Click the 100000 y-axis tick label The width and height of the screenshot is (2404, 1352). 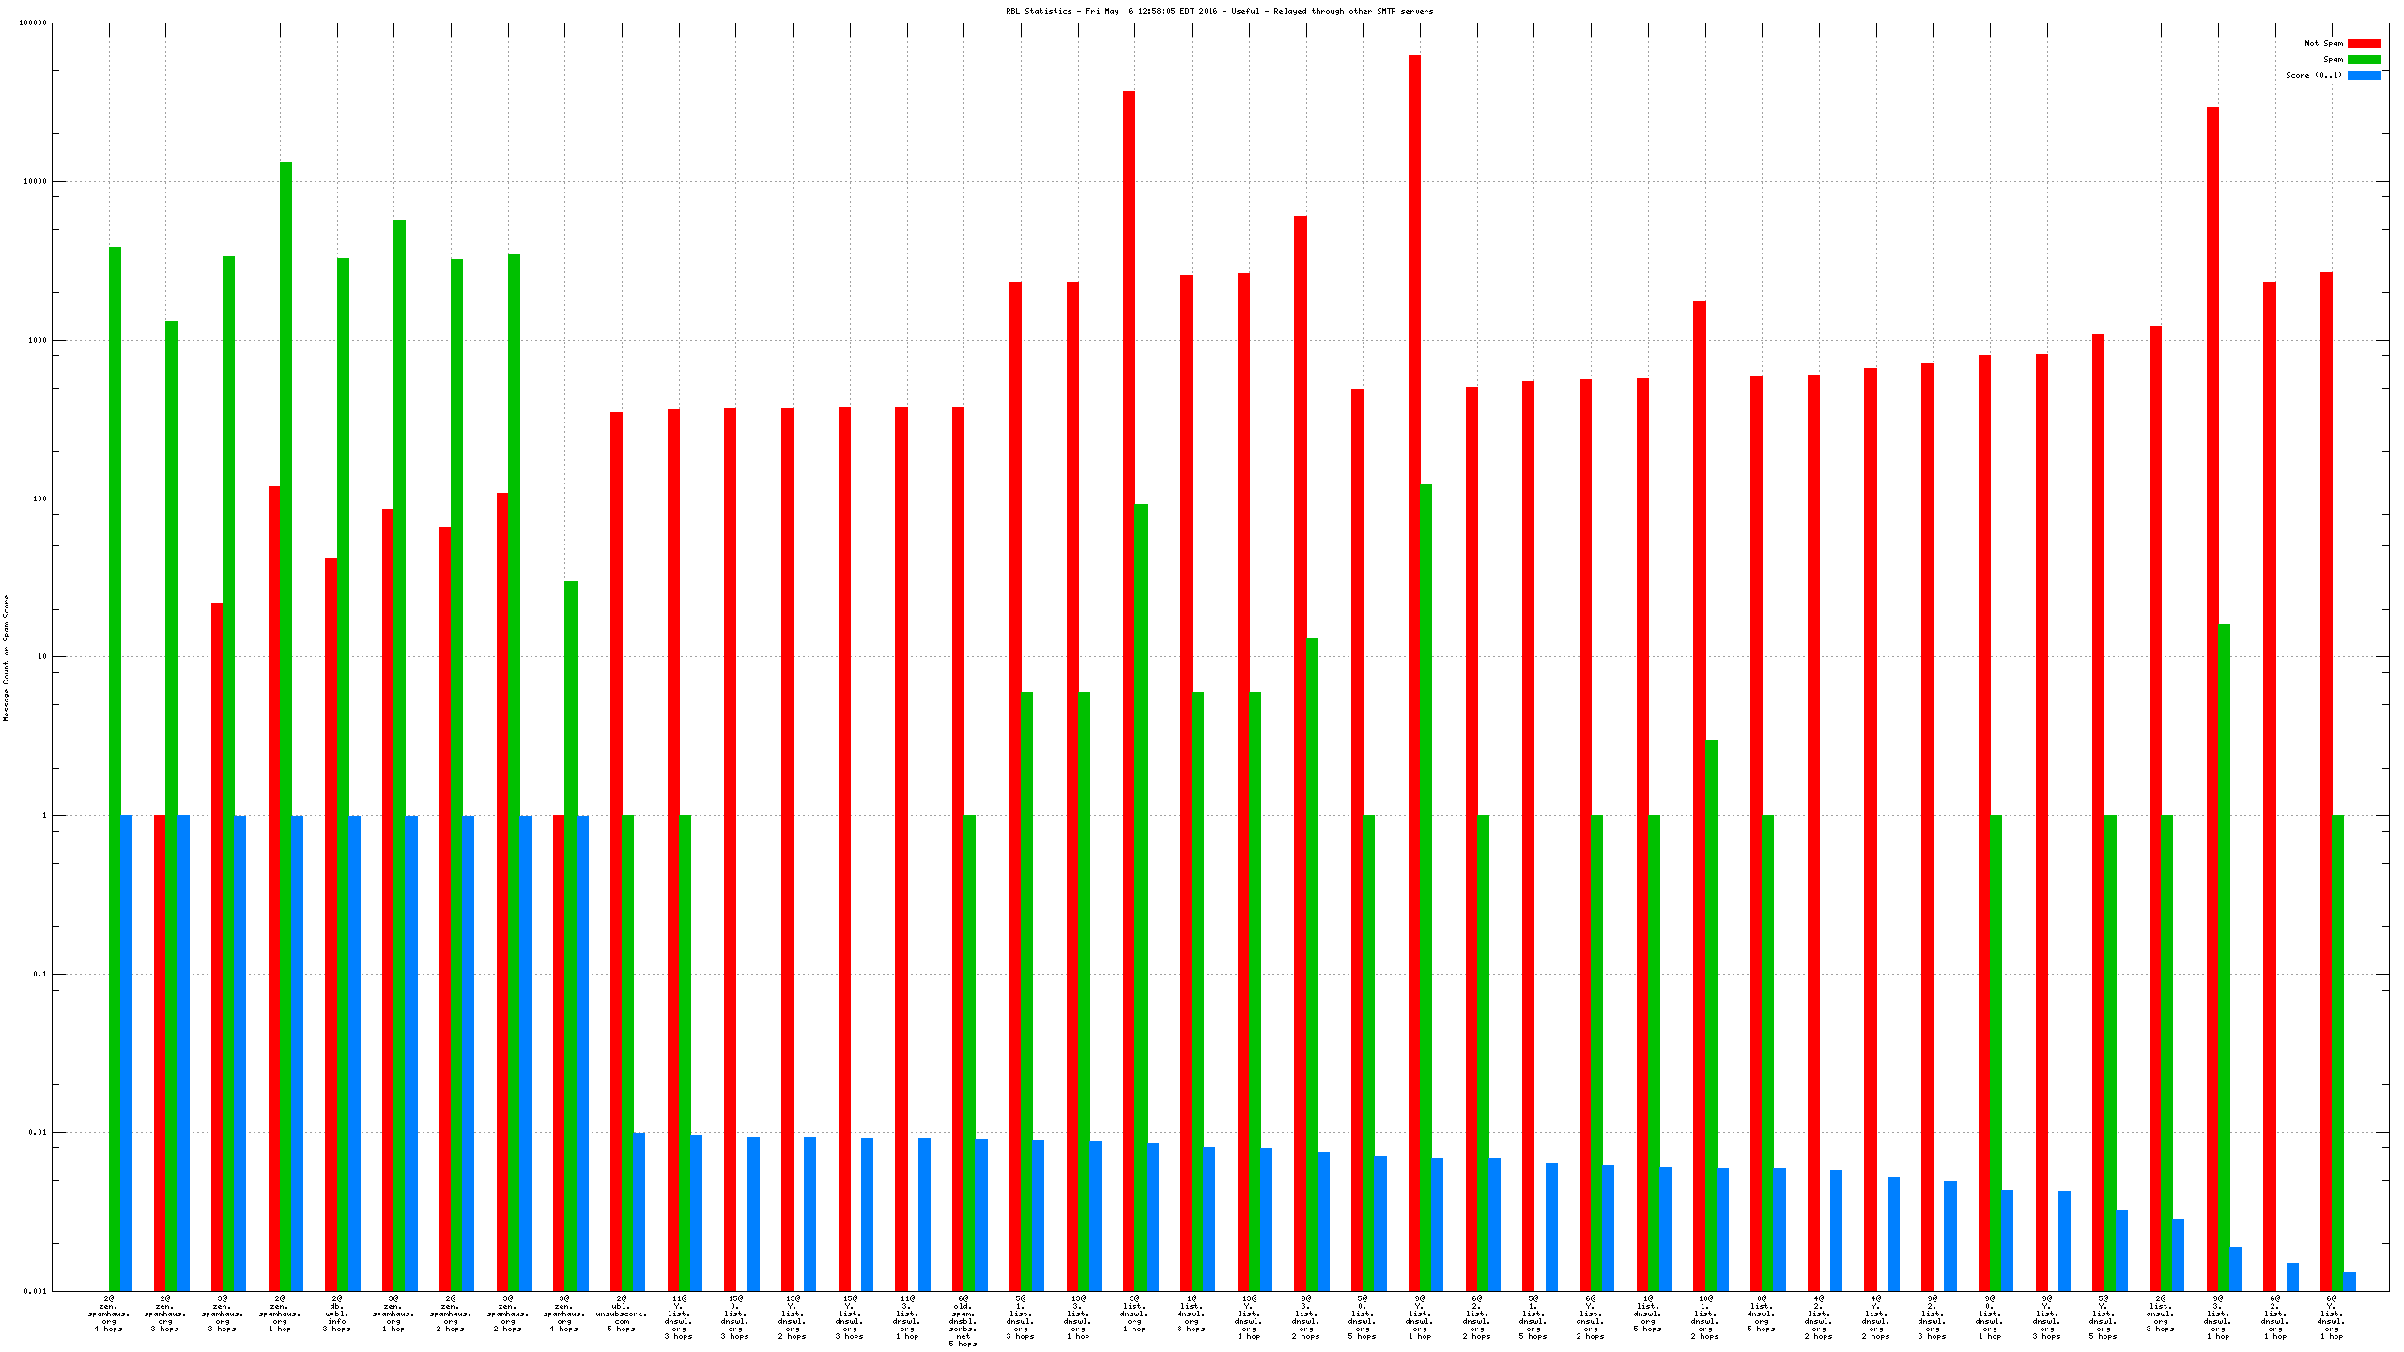click(x=33, y=23)
